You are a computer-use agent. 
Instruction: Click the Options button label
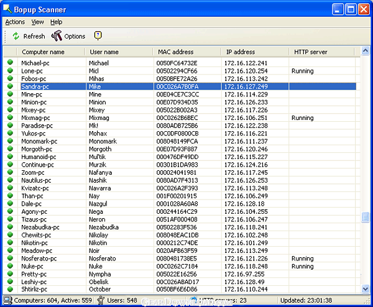click(75, 37)
